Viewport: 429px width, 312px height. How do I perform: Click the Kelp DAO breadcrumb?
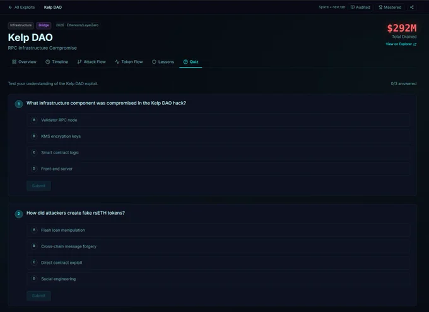tap(53, 8)
